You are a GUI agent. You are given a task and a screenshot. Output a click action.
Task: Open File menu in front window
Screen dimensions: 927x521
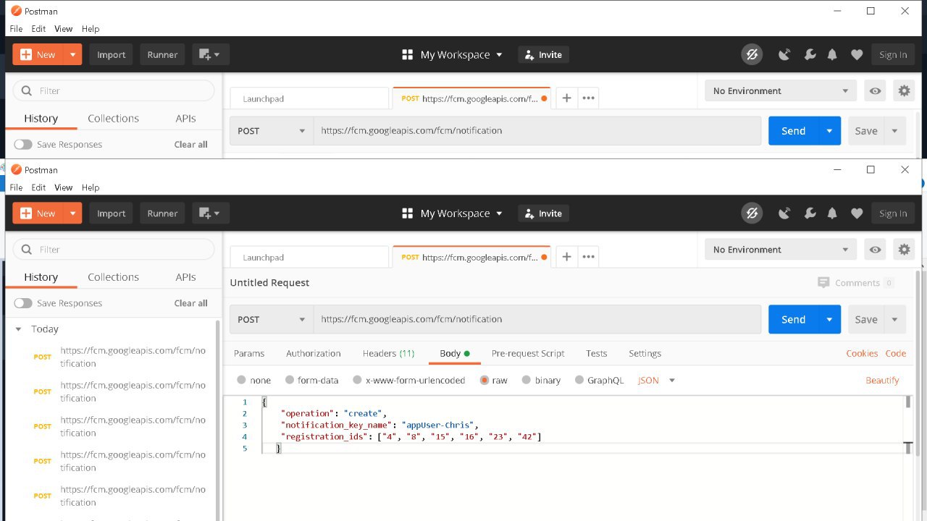click(16, 187)
